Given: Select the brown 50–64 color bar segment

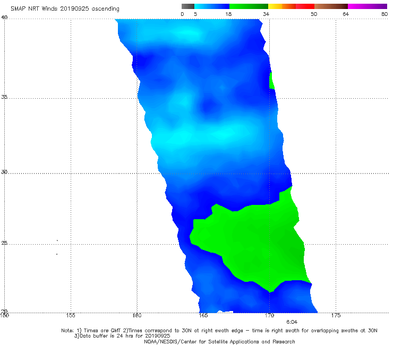Looking at the screenshot, I should 331,6.
